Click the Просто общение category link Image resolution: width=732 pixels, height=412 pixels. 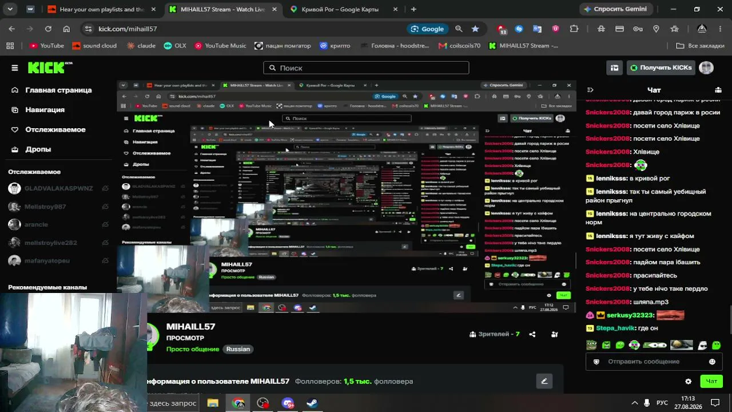coord(193,349)
